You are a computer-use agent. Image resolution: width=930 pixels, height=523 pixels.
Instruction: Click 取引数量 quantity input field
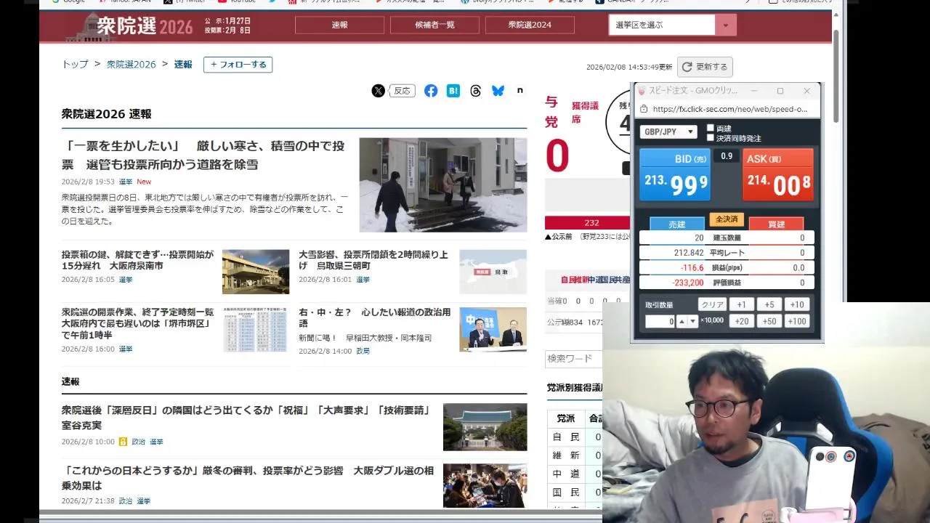(x=660, y=321)
